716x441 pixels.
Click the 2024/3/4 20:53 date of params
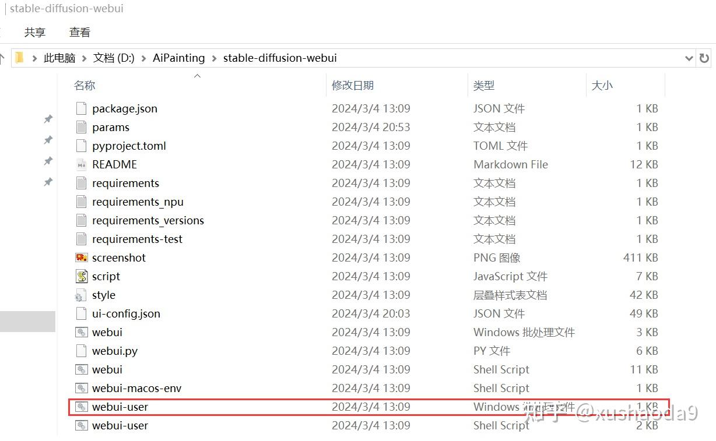click(371, 127)
